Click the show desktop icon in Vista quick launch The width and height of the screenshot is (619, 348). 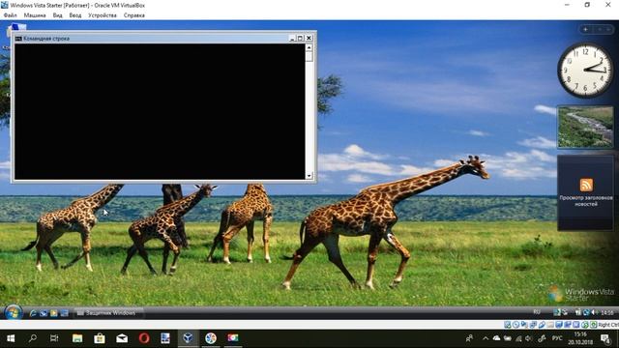[44, 313]
